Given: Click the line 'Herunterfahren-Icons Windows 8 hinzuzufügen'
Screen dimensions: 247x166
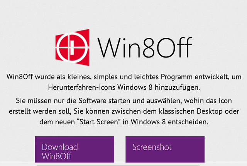Looking at the screenshot, I should click(124, 87).
